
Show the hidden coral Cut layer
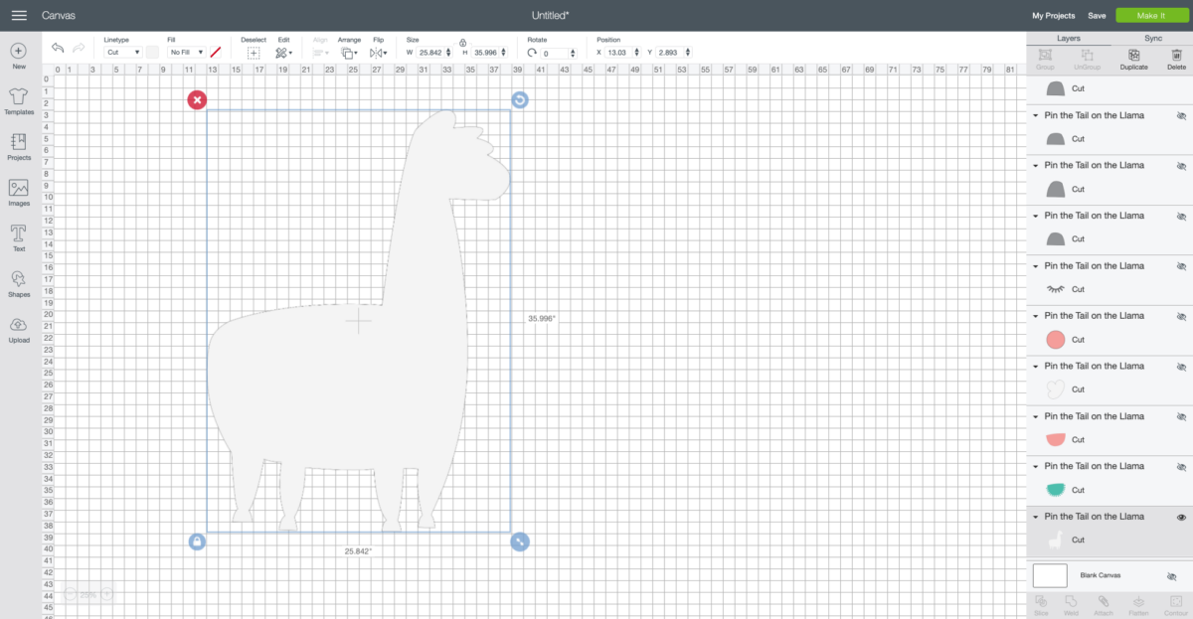[x=1182, y=316]
